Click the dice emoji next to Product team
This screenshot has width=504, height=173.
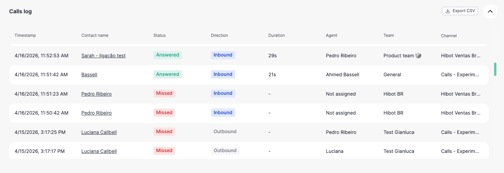tap(418, 55)
